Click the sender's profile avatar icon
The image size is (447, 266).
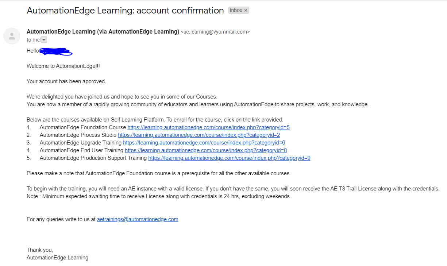click(12, 36)
